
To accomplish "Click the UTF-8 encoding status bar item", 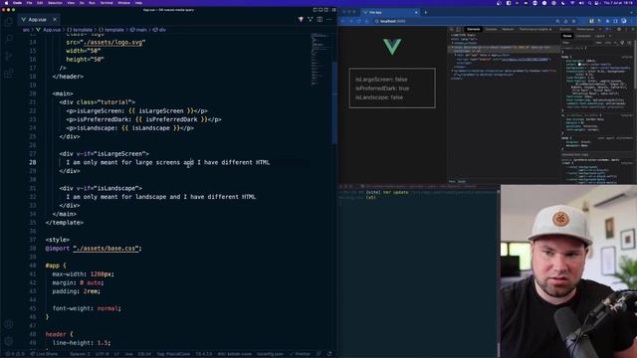I will (102, 354).
